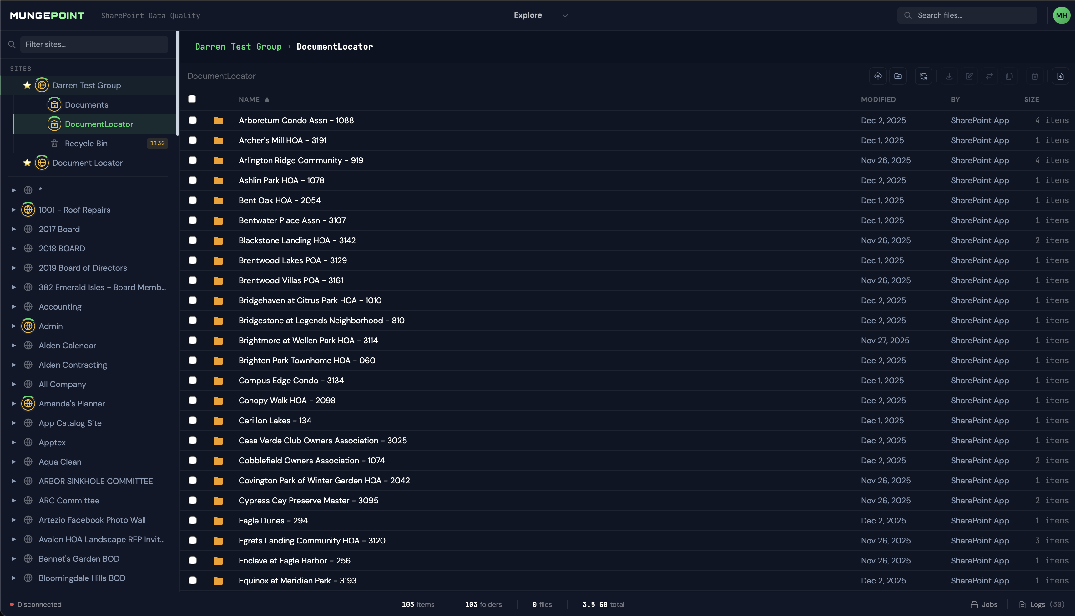Click the globe icon for Amanda's Planner
1075x616 pixels.
tap(28, 404)
